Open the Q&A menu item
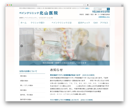Image resolution: width=129 pixels, height=109 pixels. point(95,23)
